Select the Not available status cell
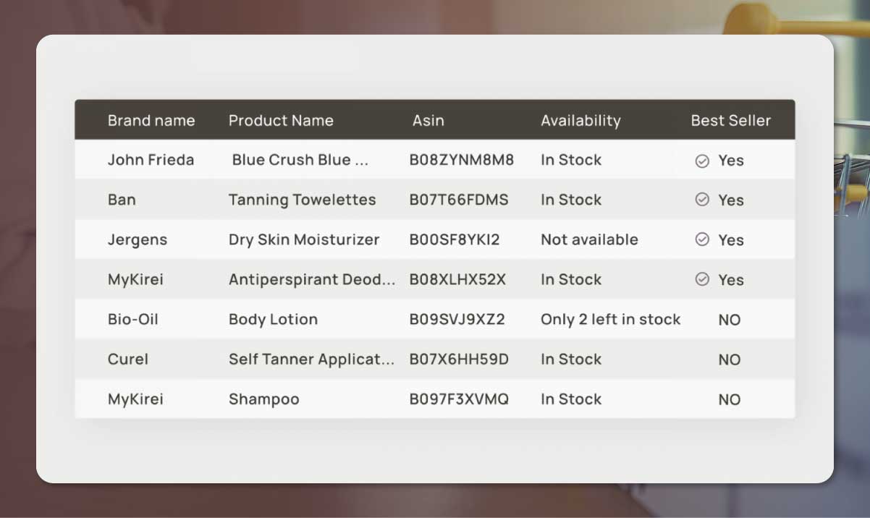870x518 pixels. (589, 239)
